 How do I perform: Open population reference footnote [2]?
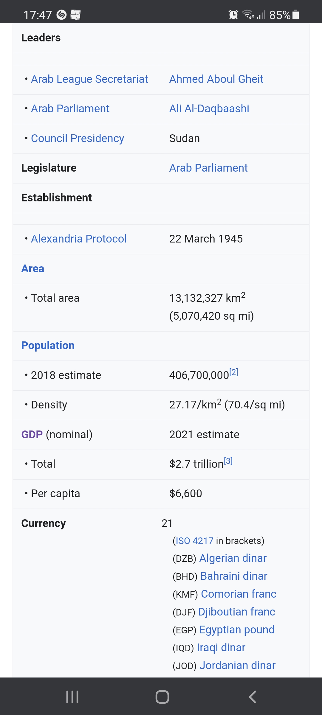tap(234, 372)
